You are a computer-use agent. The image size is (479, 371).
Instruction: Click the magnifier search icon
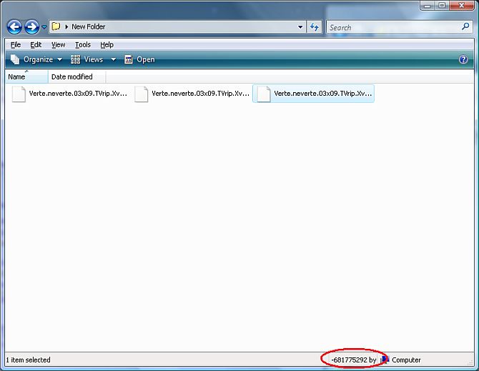click(x=465, y=27)
